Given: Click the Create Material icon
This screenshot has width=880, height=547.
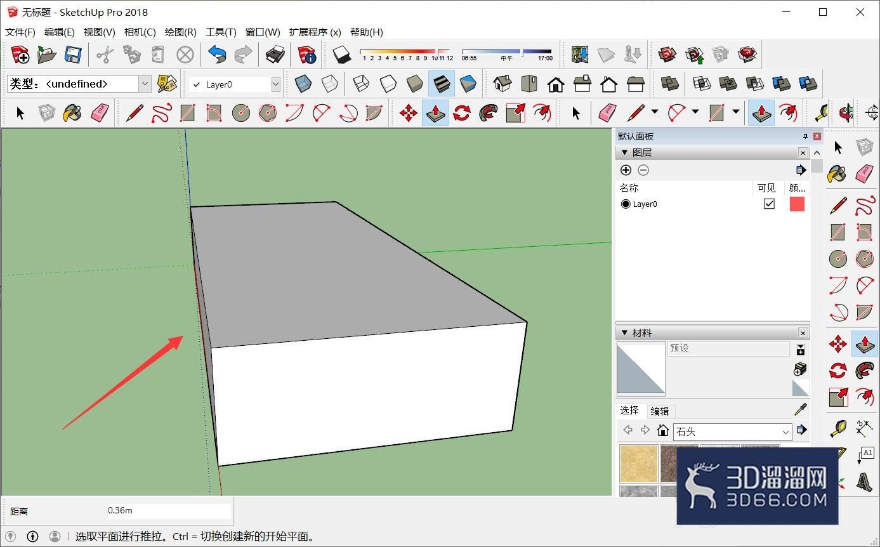Looking at the screenshot, I should (801, 369).
